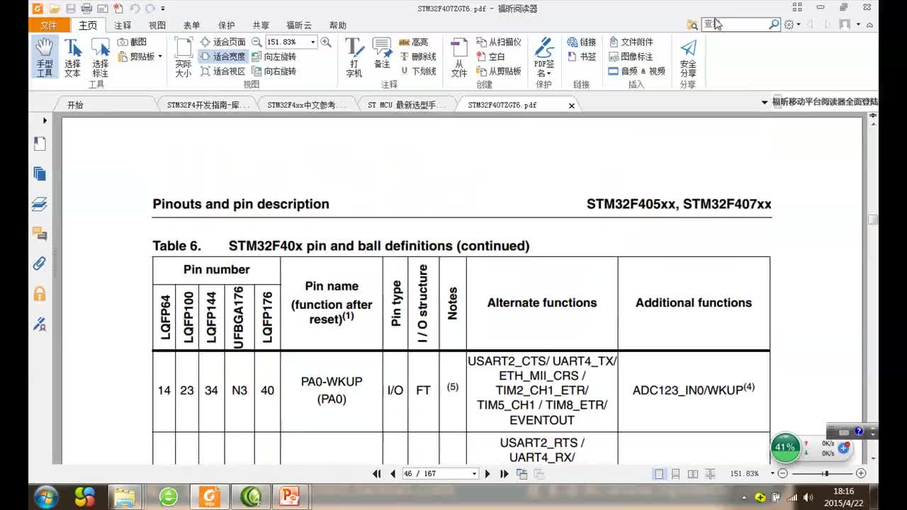Image resolution: width=907 pixels, height=510 pixels.
Task: Open the PDF Sign dropdown (PDF签名)
Action: tap(544, 57)
